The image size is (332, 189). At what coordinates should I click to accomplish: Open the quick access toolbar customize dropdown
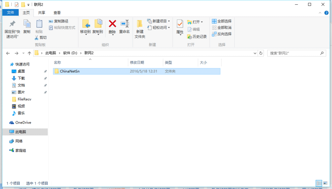tap(28, 5)
